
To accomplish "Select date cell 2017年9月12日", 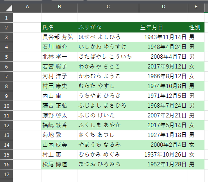I will (x=163, y=67).
